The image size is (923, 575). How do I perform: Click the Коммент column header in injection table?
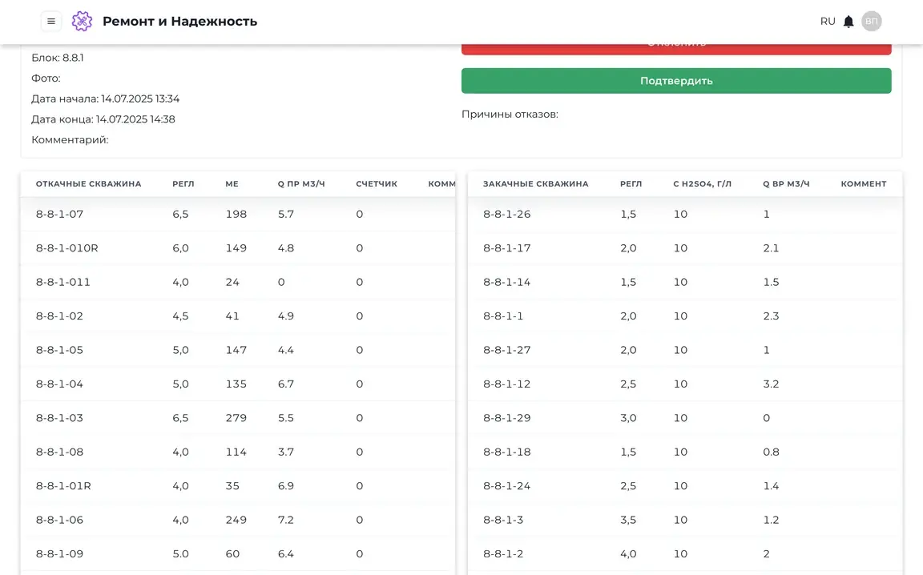tap(864, 183)
